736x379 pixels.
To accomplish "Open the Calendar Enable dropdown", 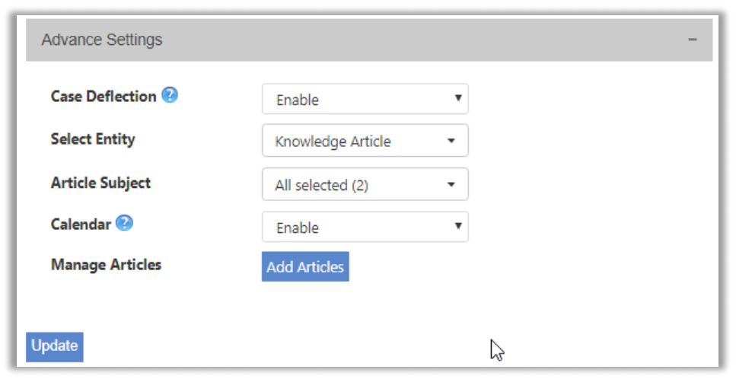I will (x=365, y=227).
